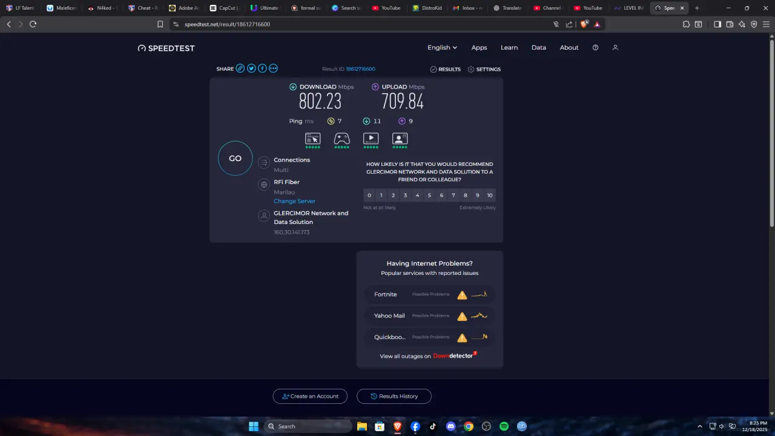Open the Windows Start menu
The image size is (775, 436).
tap(254, 426)
